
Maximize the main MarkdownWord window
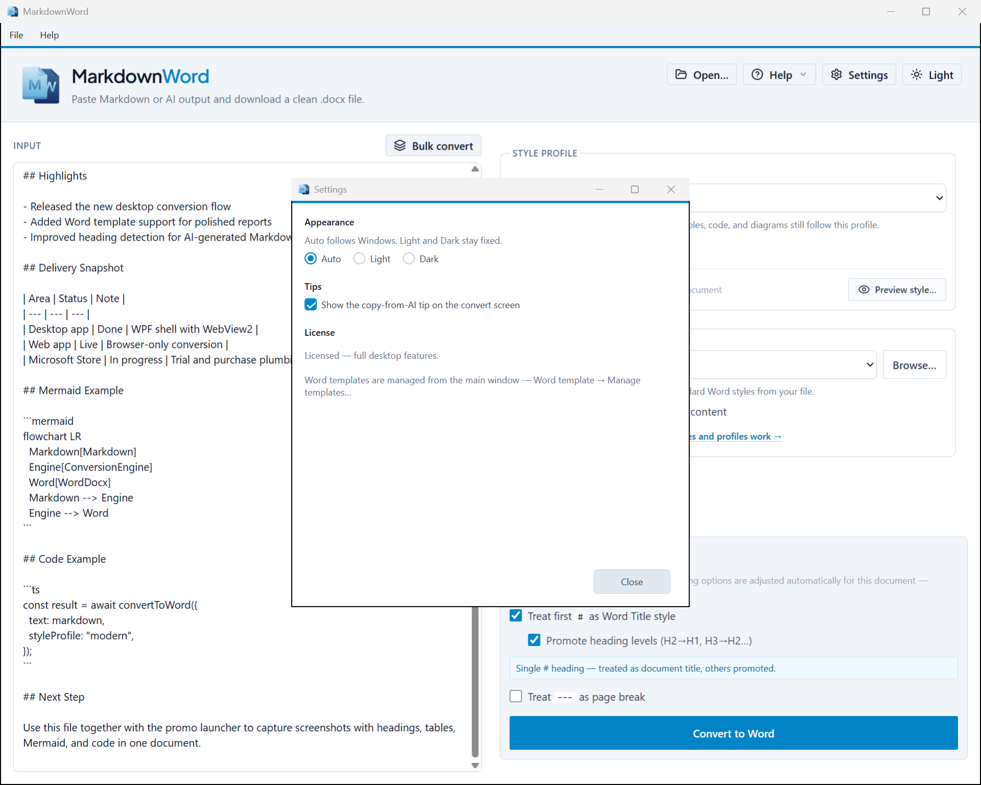tap(926, 11)
